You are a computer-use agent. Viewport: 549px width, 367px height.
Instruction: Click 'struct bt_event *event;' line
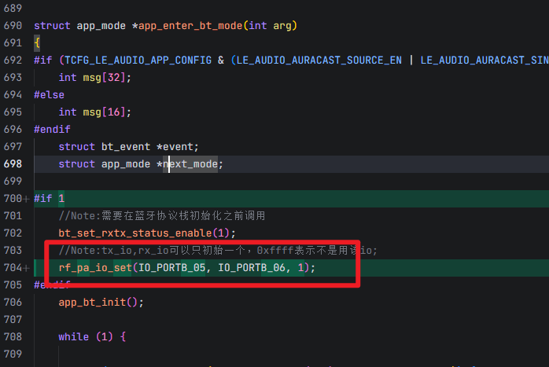coord(128,147)
